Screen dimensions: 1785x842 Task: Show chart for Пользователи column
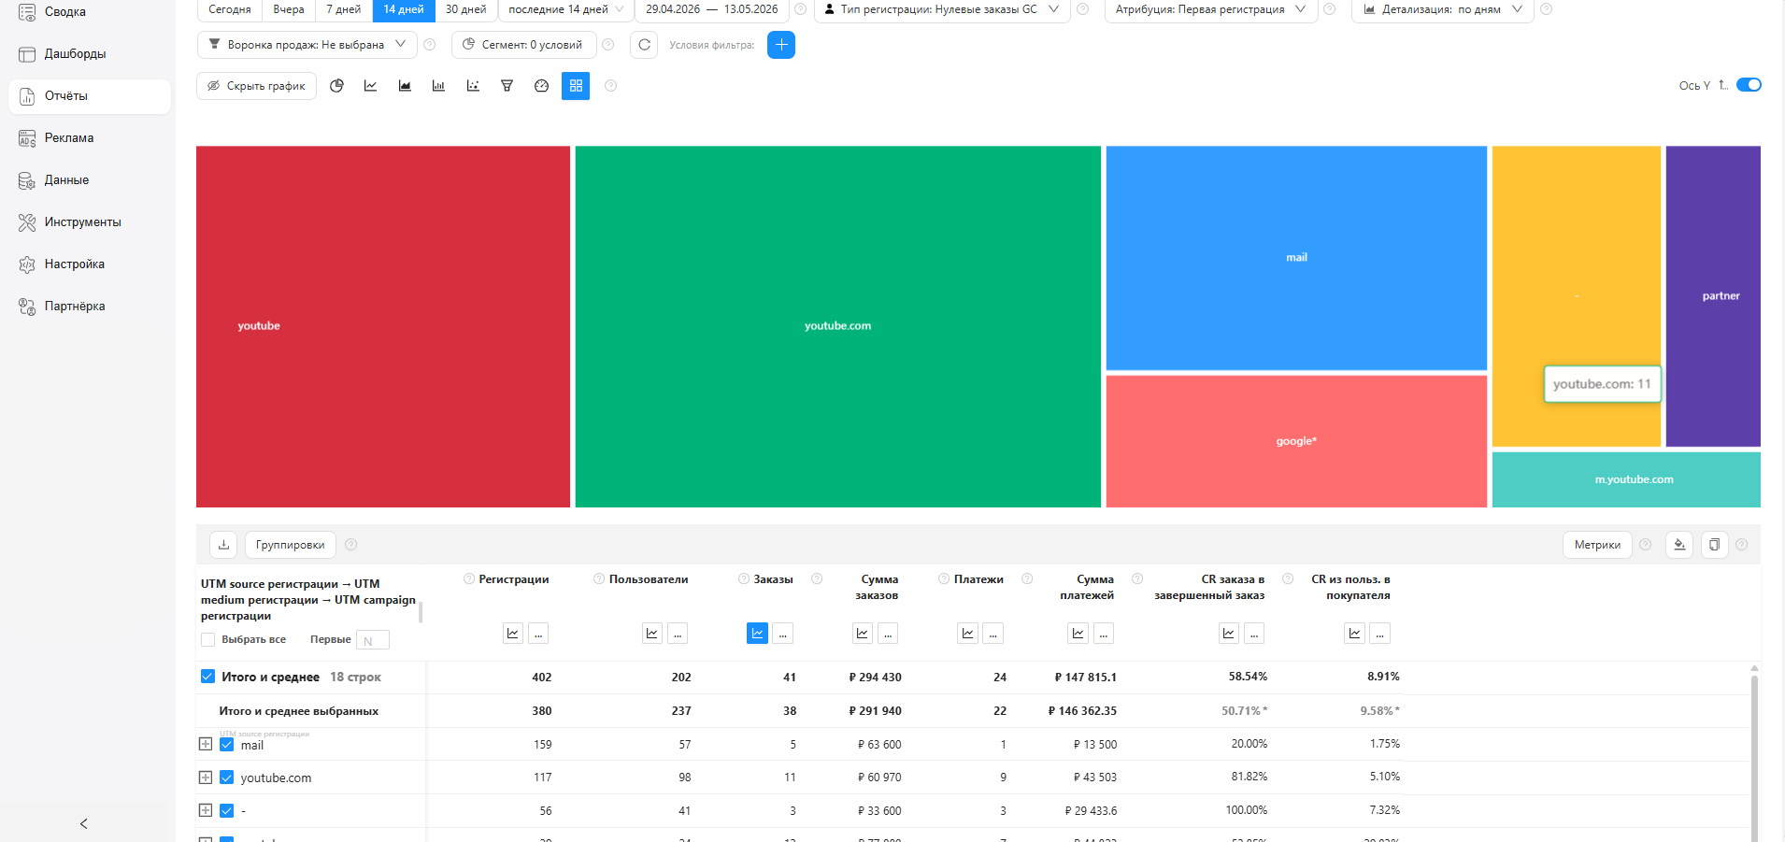point(652,634)
